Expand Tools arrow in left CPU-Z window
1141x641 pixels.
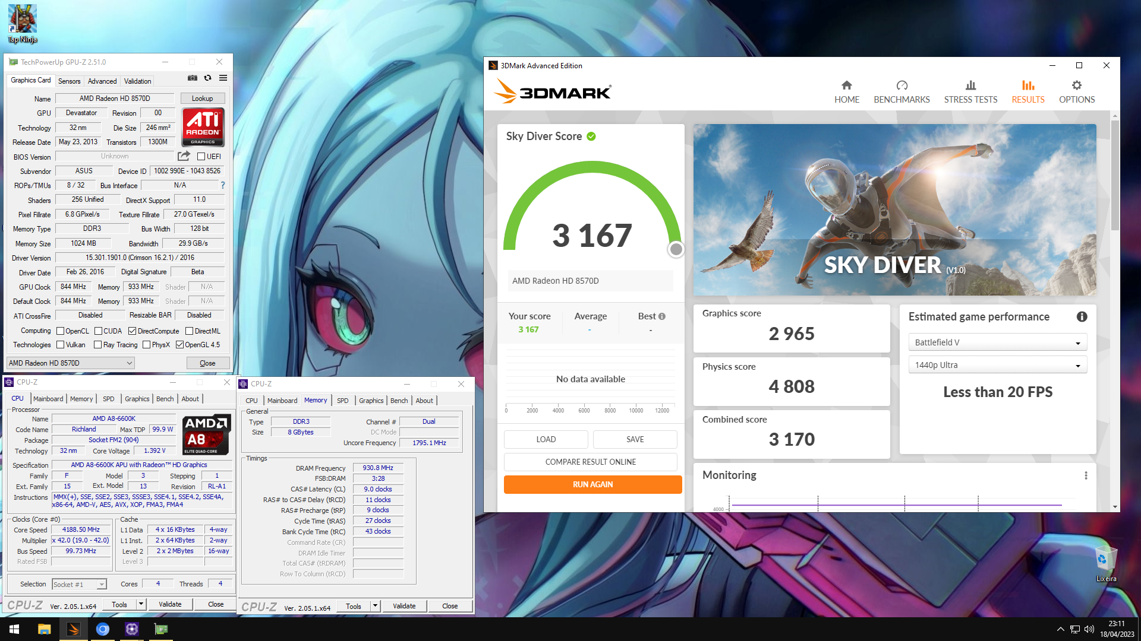pyautogui.click(x=141, y=604)
